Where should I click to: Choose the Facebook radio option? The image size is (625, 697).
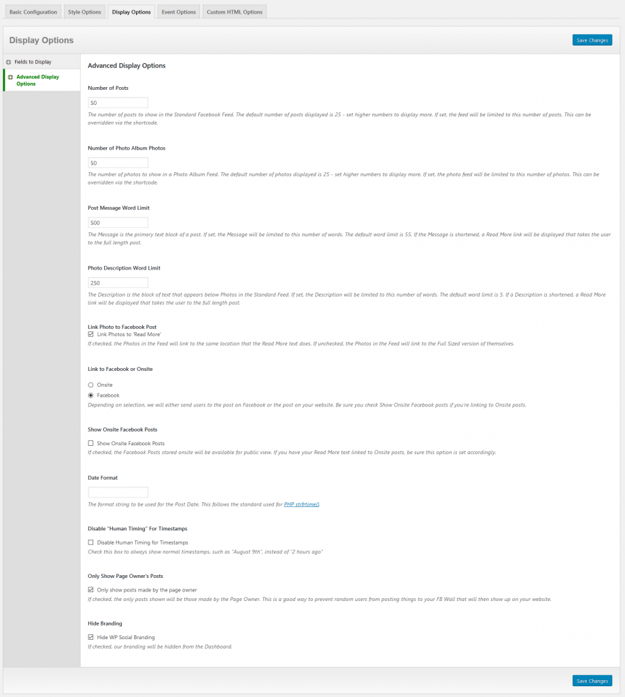click(x=91, y=395)
